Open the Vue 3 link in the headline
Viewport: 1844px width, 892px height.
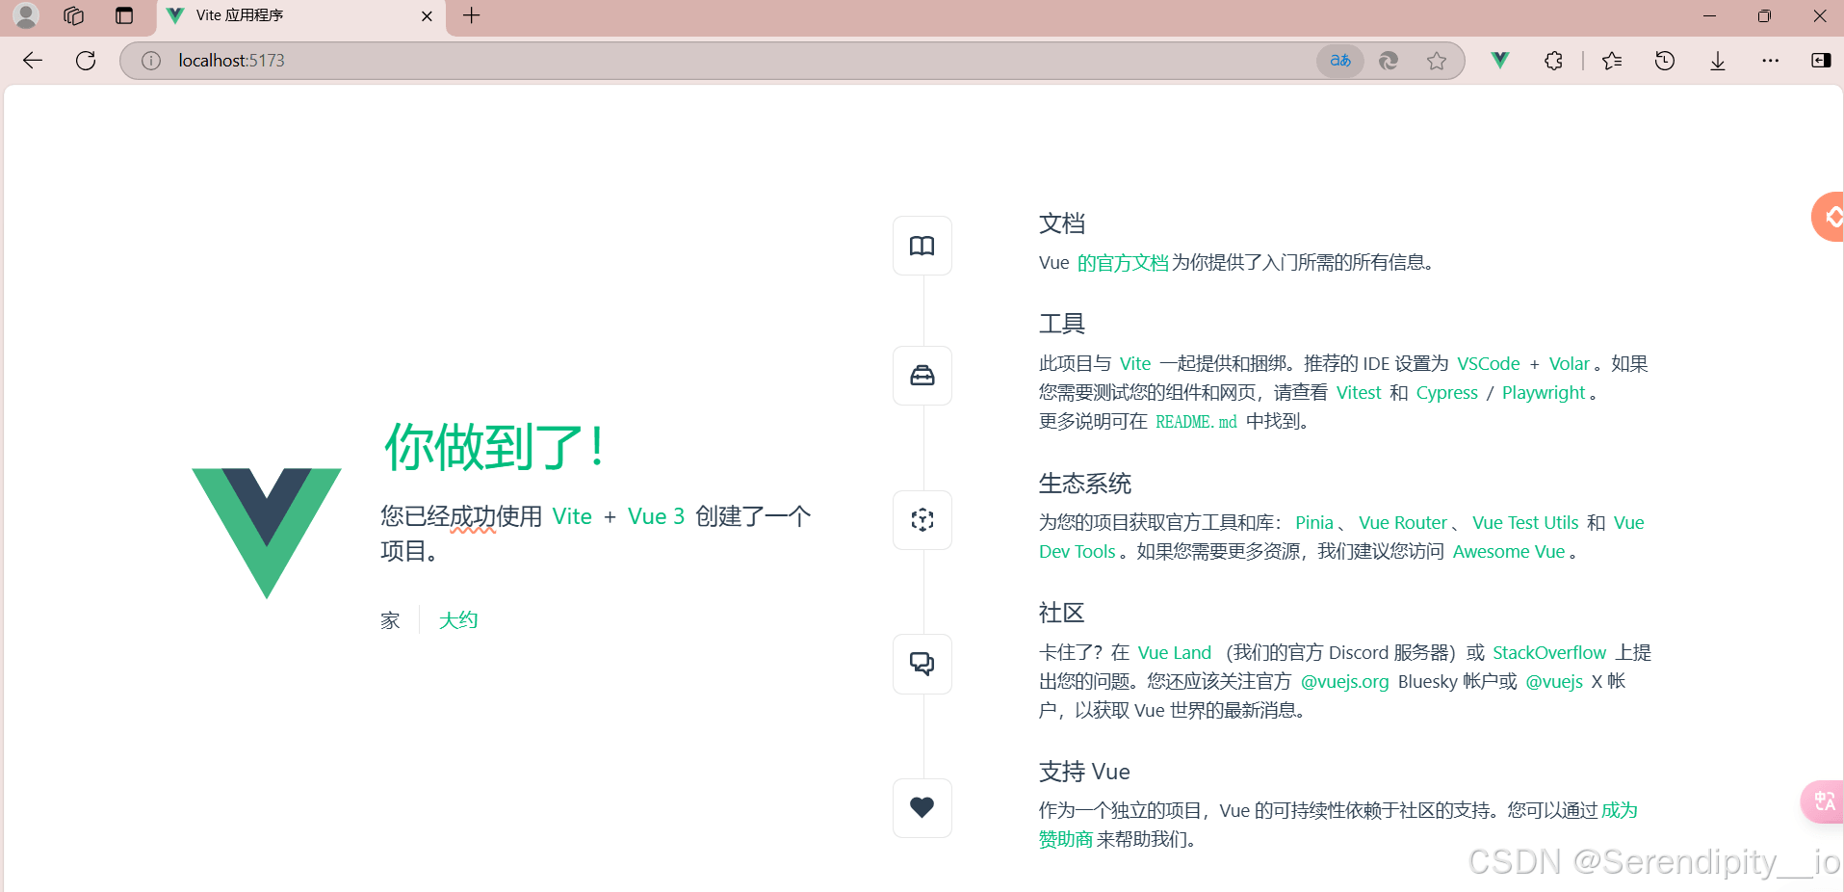656,516
